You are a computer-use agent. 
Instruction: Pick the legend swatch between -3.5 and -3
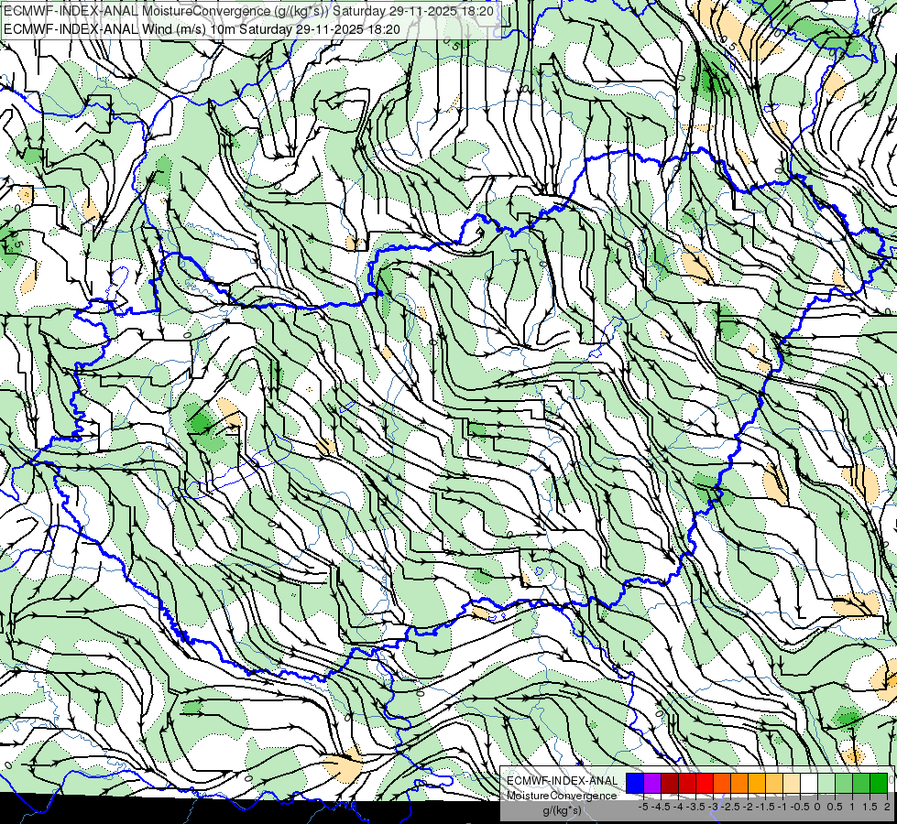point(705,784)
